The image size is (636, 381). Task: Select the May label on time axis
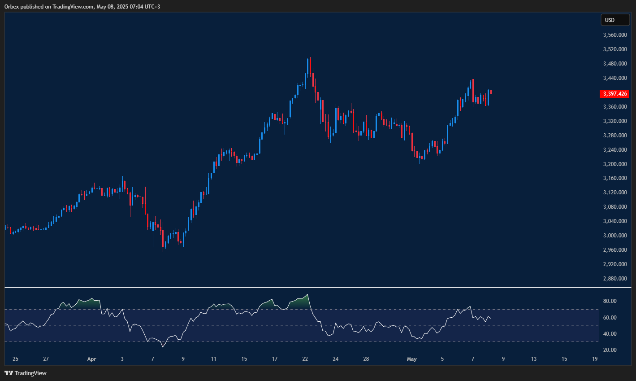pos(411,359)
